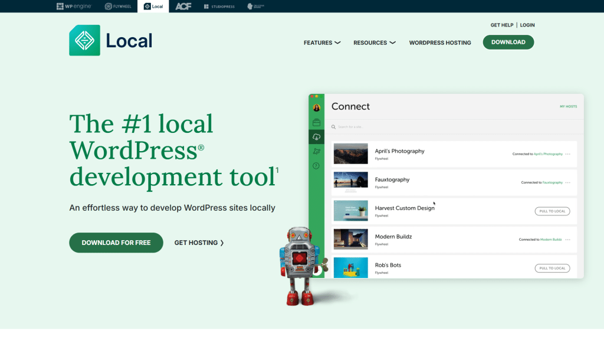Image resolution: width=604 pixels, height=340 pixels.
Task: Click the add site plus button
Action: click(317, 270)
